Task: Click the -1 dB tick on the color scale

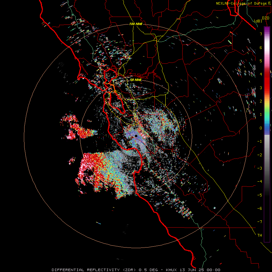Action: pyautogui.click(x=260, y=141)
